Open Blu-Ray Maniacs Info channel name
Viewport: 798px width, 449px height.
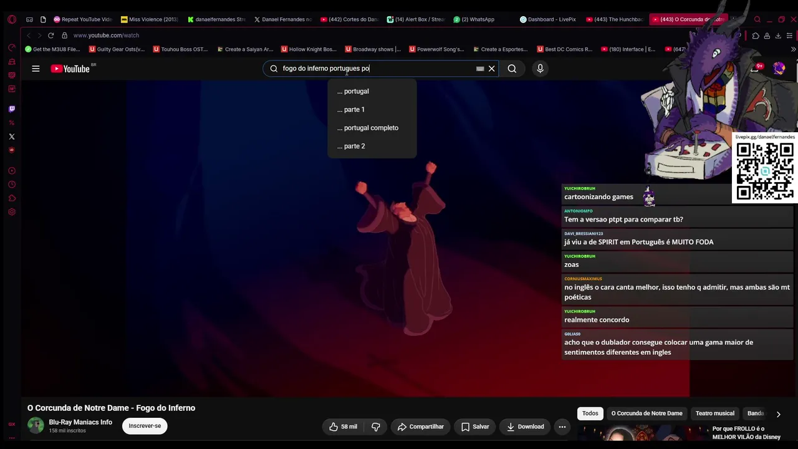pyautogui.click(x=80, y=422)
